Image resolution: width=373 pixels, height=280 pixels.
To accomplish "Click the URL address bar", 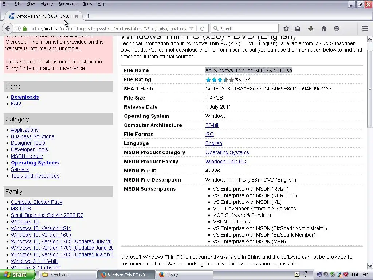I will click(109, 28).
